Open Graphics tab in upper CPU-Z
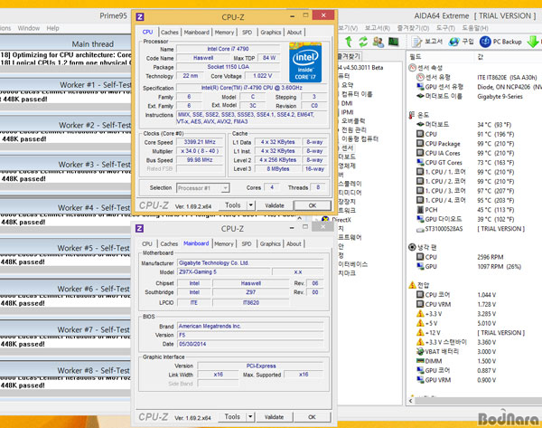The height and width of the screenshot is (428, 542). pyautogui.click(x=271, y=33)
